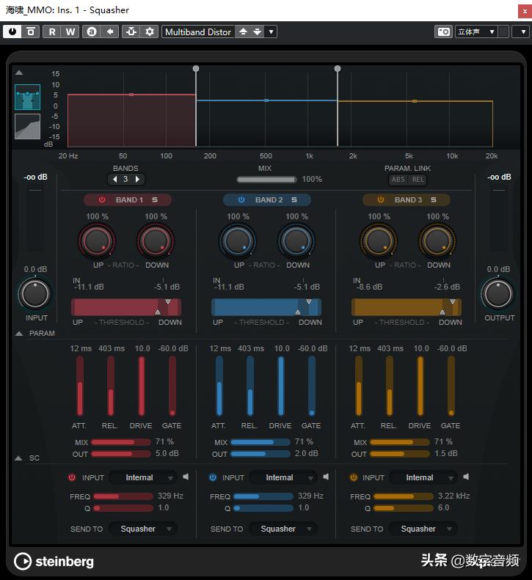Open Band 1 side-chain Internal input dropdown
The image size is (532, 580).
pos(143,477)
